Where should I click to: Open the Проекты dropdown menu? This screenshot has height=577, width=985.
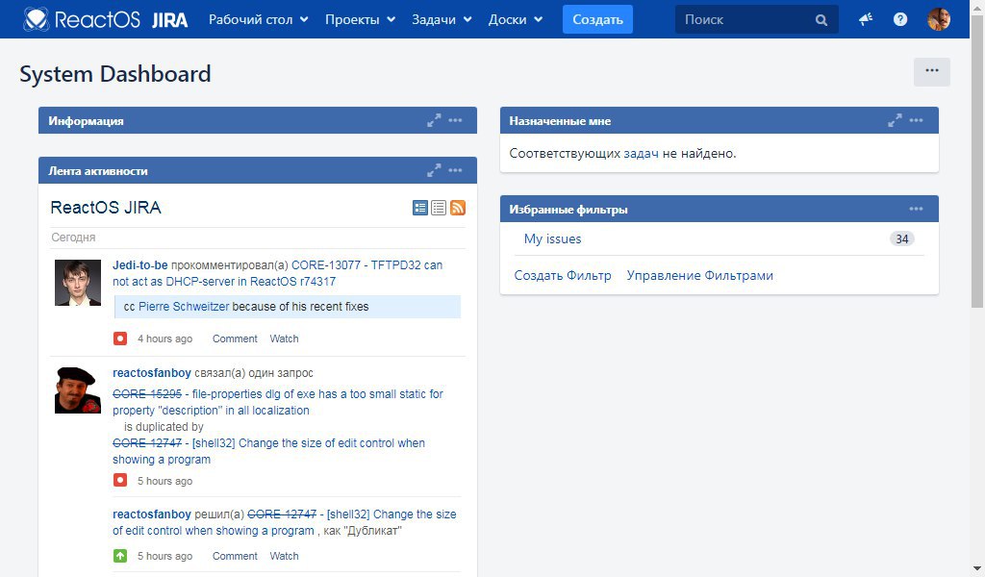pos(360,19)
